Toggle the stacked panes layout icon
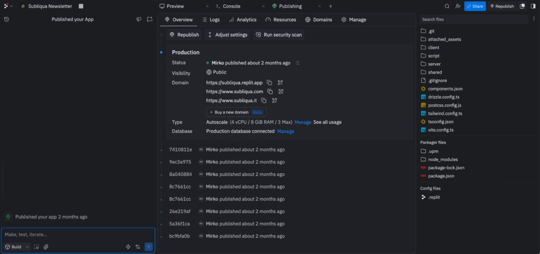This screenshot has width=540, height=254. point(523,6)
